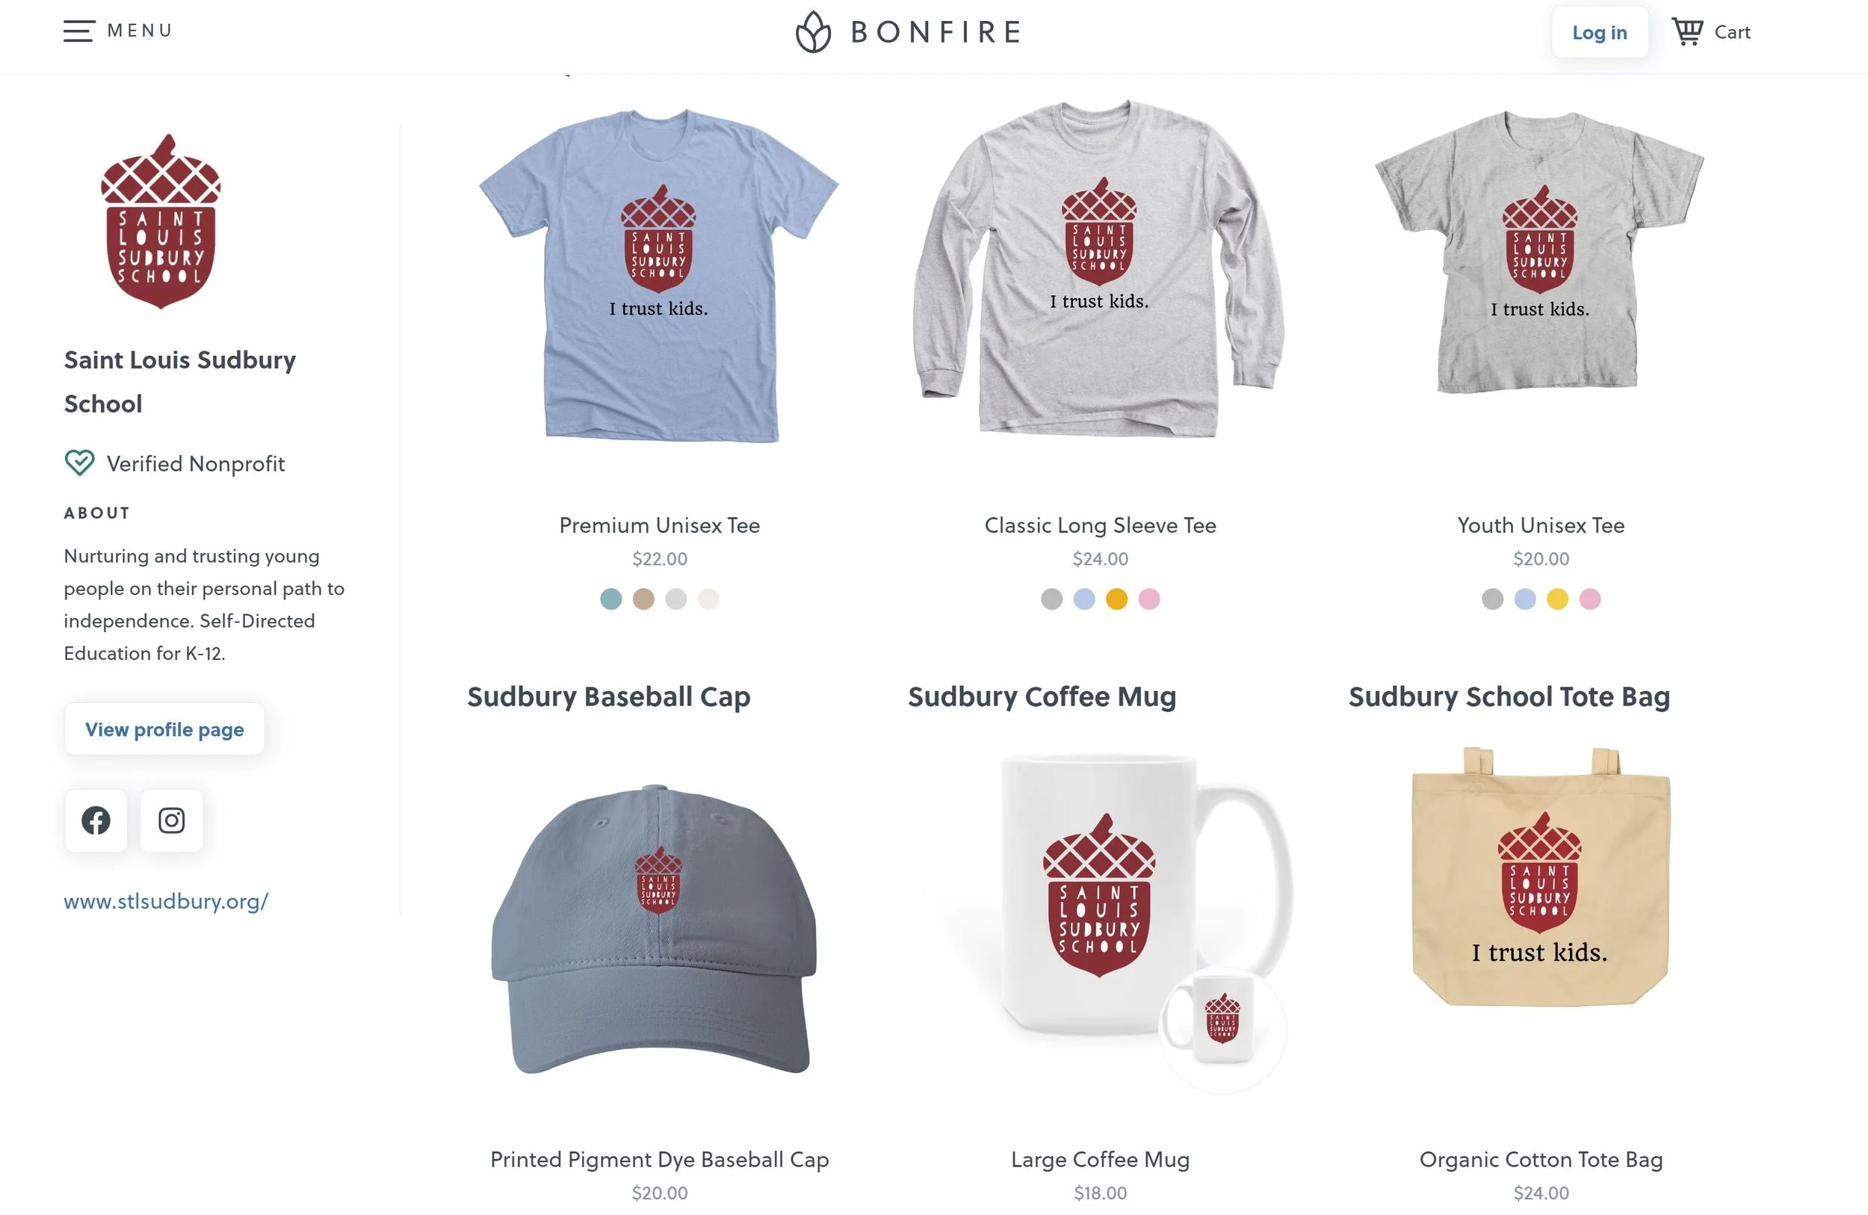This screenshot has height=1215, width=1868.
Task: Choose tan swatch under Premium Unisex Tee
Action: (643, 599)
